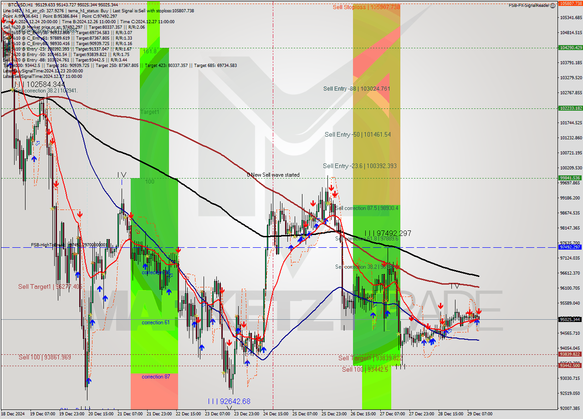Click the 92519.050 price scale value
This screenshot has height=419, width=583.
570,393
